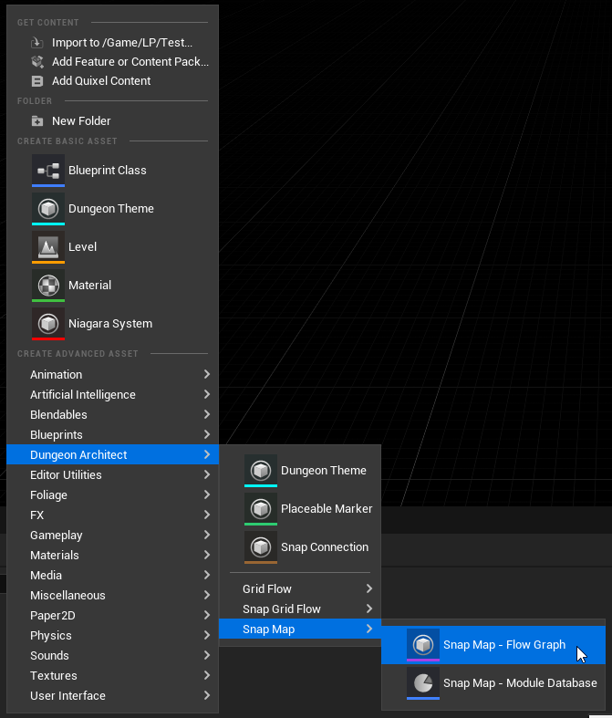Viewport: 612px width, 718px height.
Task: Click the Add Quixel Content icon
Action: click(37, 81)
